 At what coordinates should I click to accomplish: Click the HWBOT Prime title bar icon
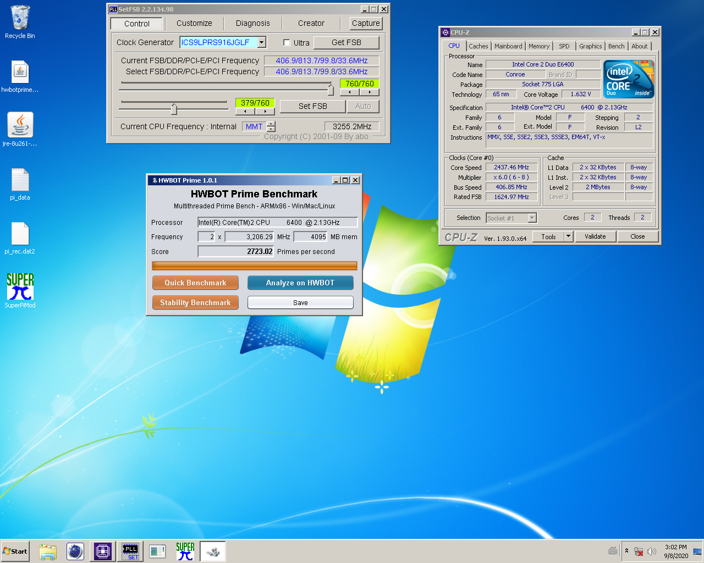(x=155, y=180)
